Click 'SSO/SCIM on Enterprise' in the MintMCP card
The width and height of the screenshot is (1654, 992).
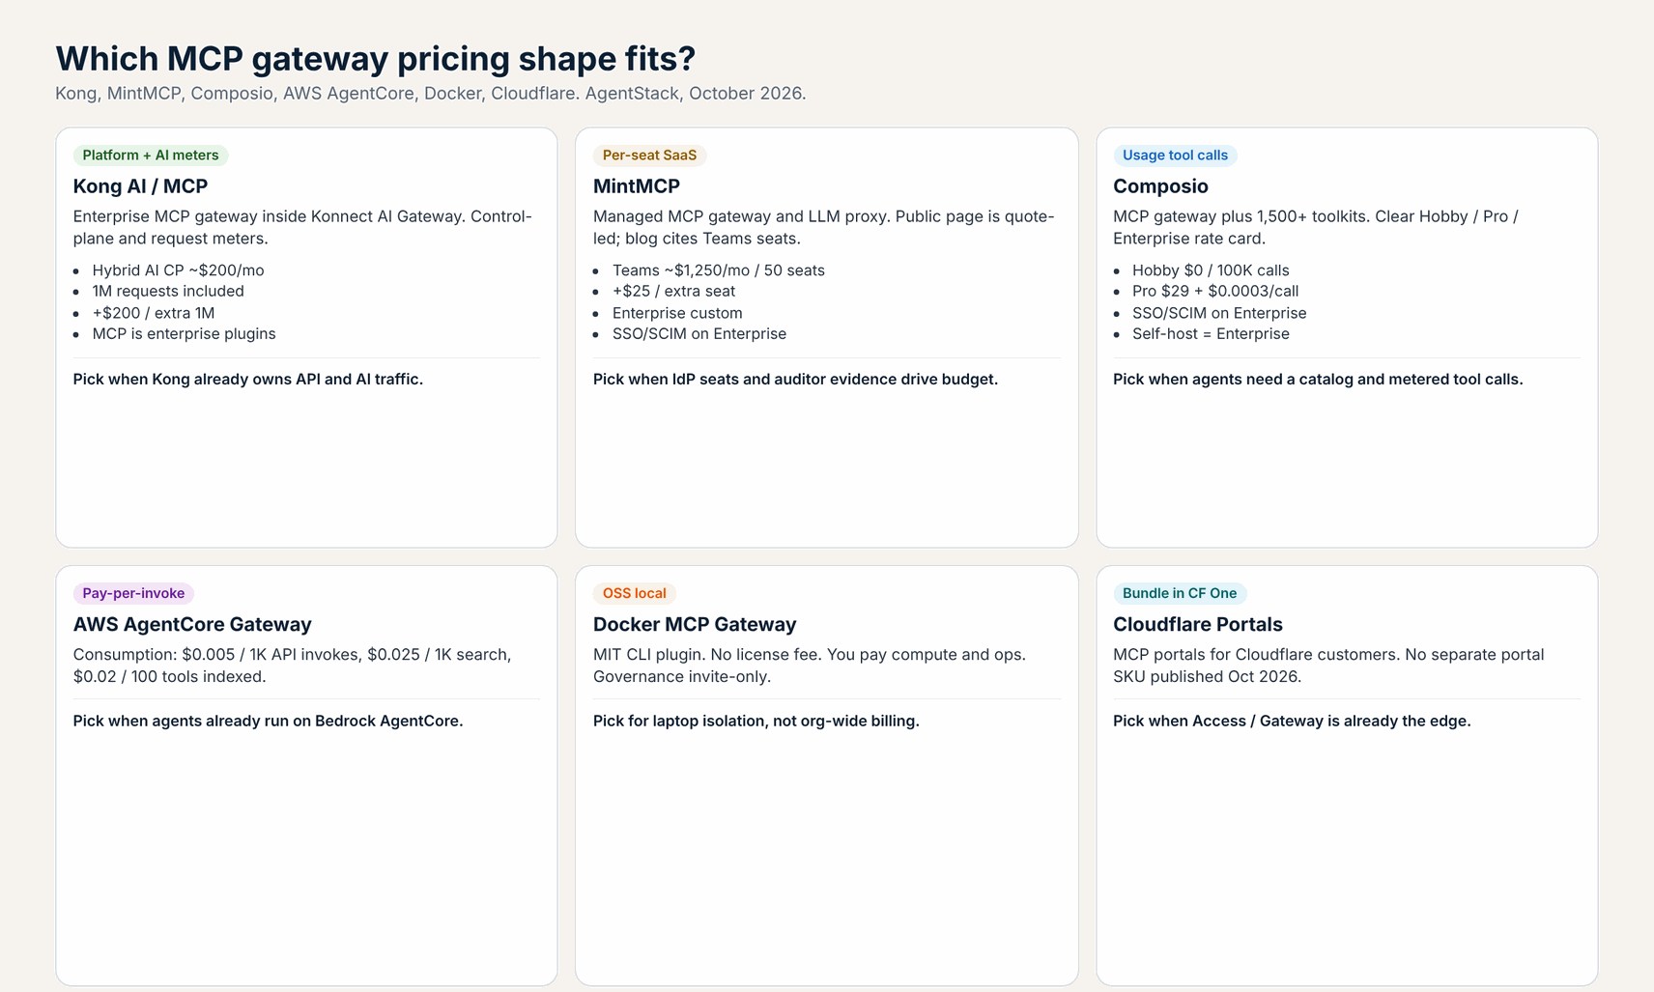click(x=699, y=334)
